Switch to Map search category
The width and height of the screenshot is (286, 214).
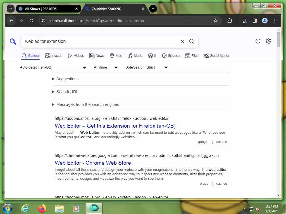click(116, 56)
